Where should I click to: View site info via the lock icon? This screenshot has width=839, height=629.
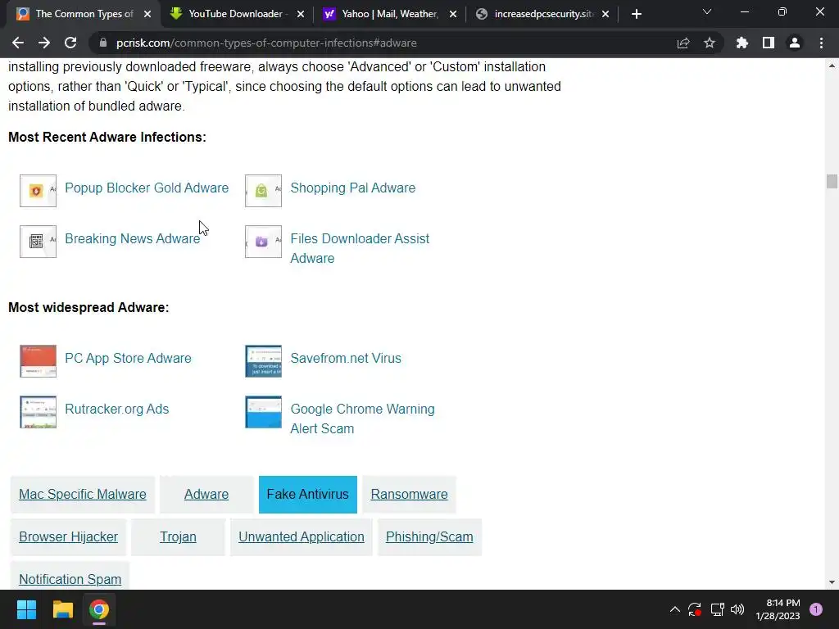(103, 43)
